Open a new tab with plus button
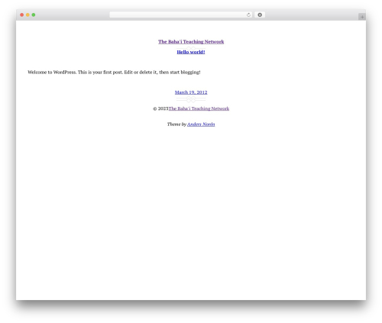The height and width of the screenshot is (323, 382). pos(362,17)
